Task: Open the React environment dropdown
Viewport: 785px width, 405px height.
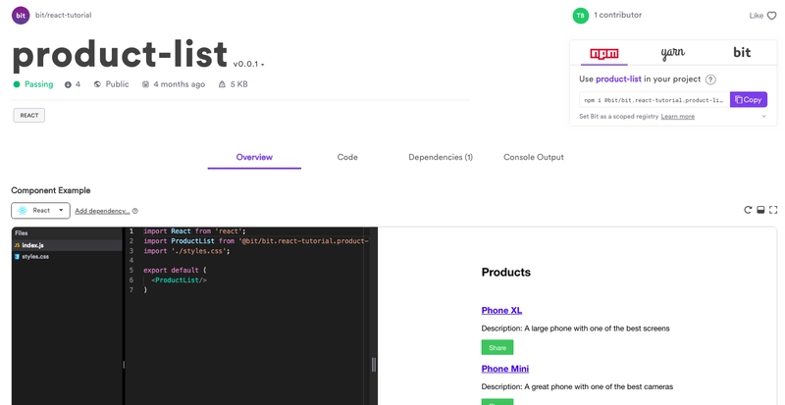Action: (x=40, y=210)
